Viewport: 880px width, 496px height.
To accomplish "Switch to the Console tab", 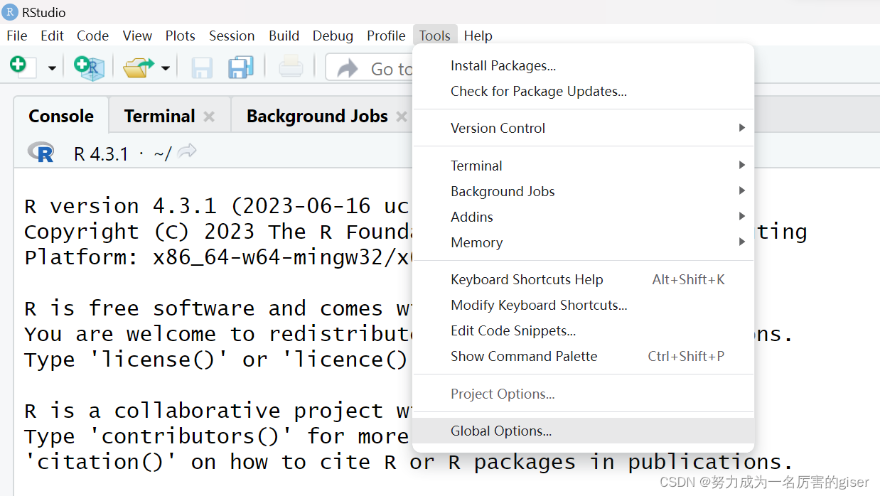I will point(61,116).
